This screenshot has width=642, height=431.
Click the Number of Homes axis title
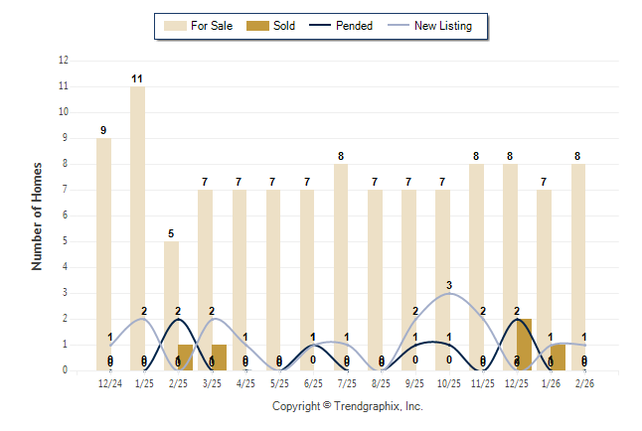(37, 215)
